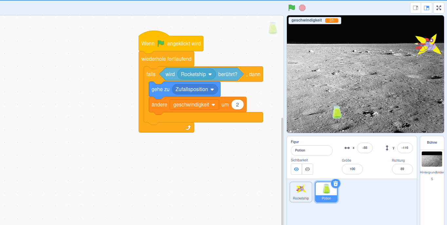
Task: Show the sprite using the eye icon
Action: 296,169
